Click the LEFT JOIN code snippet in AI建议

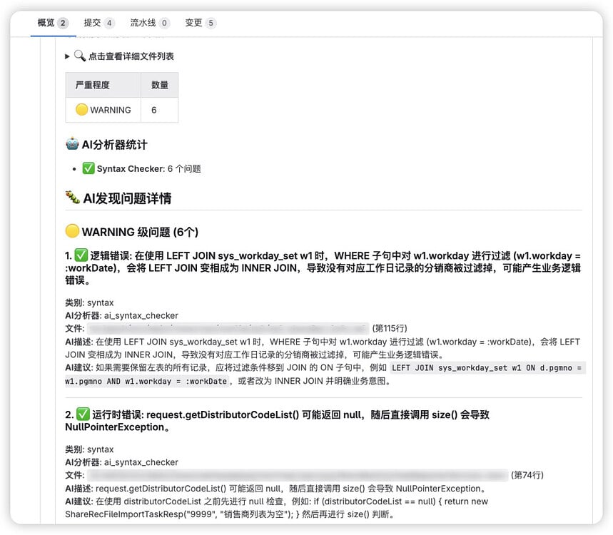[x=488, y=368]
